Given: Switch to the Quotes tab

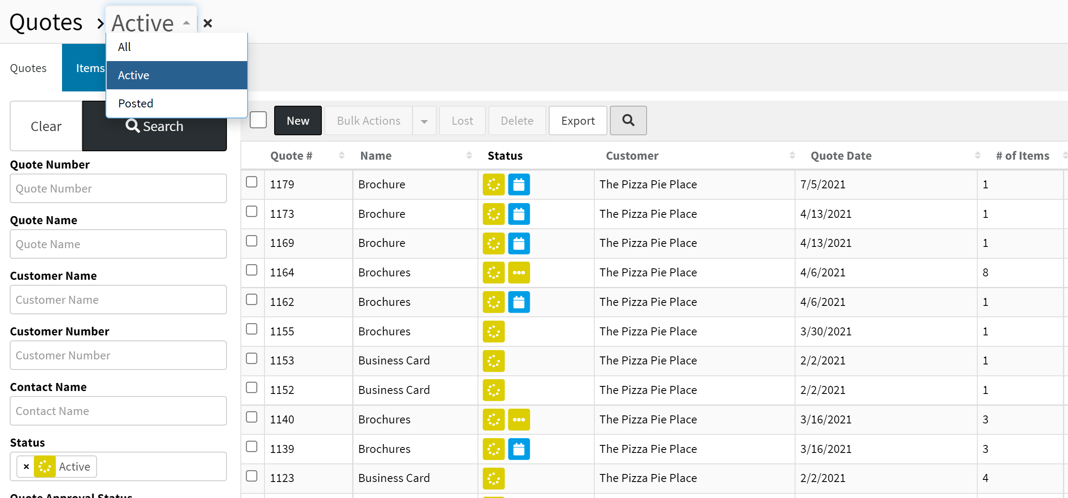Looking at the screenshot, I should (28, 68).
